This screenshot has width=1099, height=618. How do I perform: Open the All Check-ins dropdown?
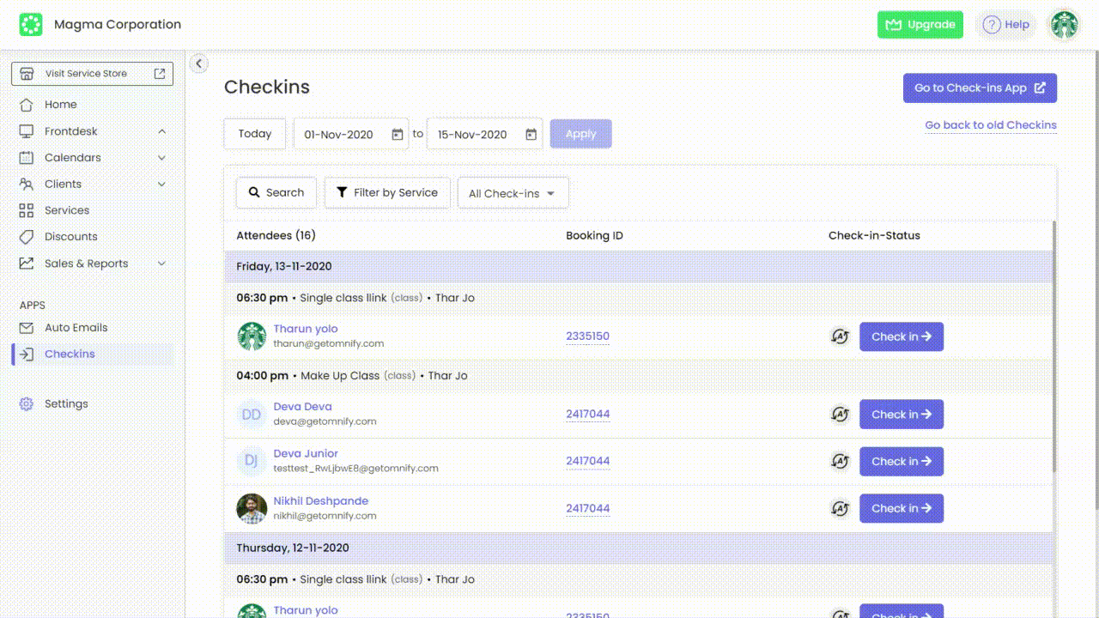tap(513, 193)
